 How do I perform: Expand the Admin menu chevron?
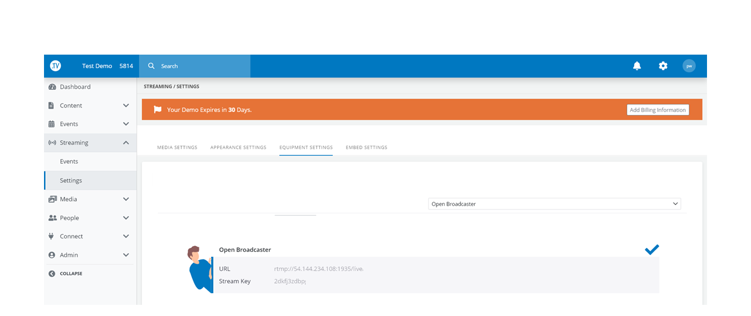[x=126, y=255]
